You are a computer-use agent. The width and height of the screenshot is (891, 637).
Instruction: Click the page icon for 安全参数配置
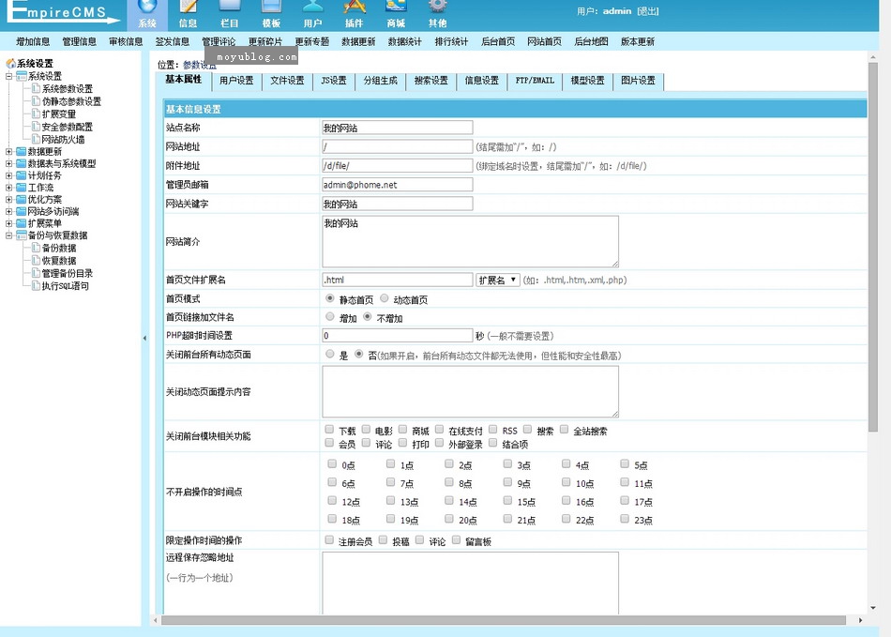(x=36, y=126)
